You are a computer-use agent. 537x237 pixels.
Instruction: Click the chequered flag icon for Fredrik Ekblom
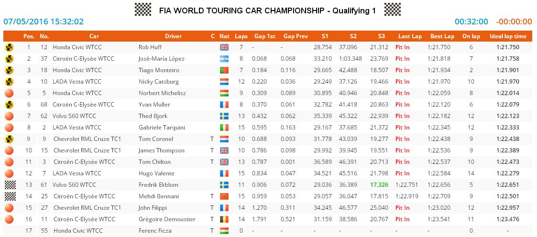point(9,185)
